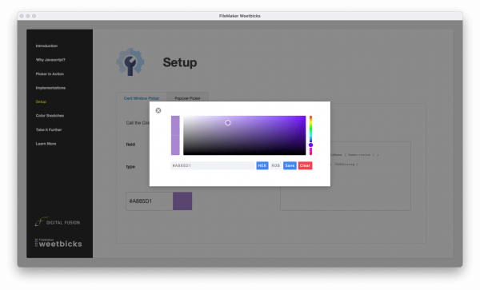Click the Setup wrench gear icon
The height and width of the screenshot is (290, 480).
130,62
